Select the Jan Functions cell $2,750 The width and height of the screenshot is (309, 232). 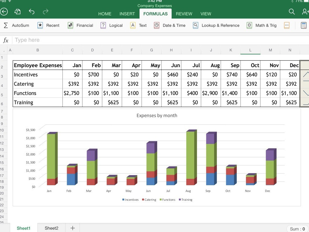(x=72, y=93)
